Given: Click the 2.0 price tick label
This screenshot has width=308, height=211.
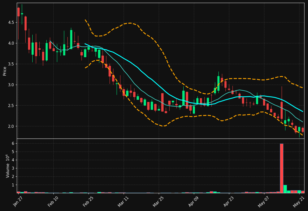Looking at the screenshot, I should 12,126.
